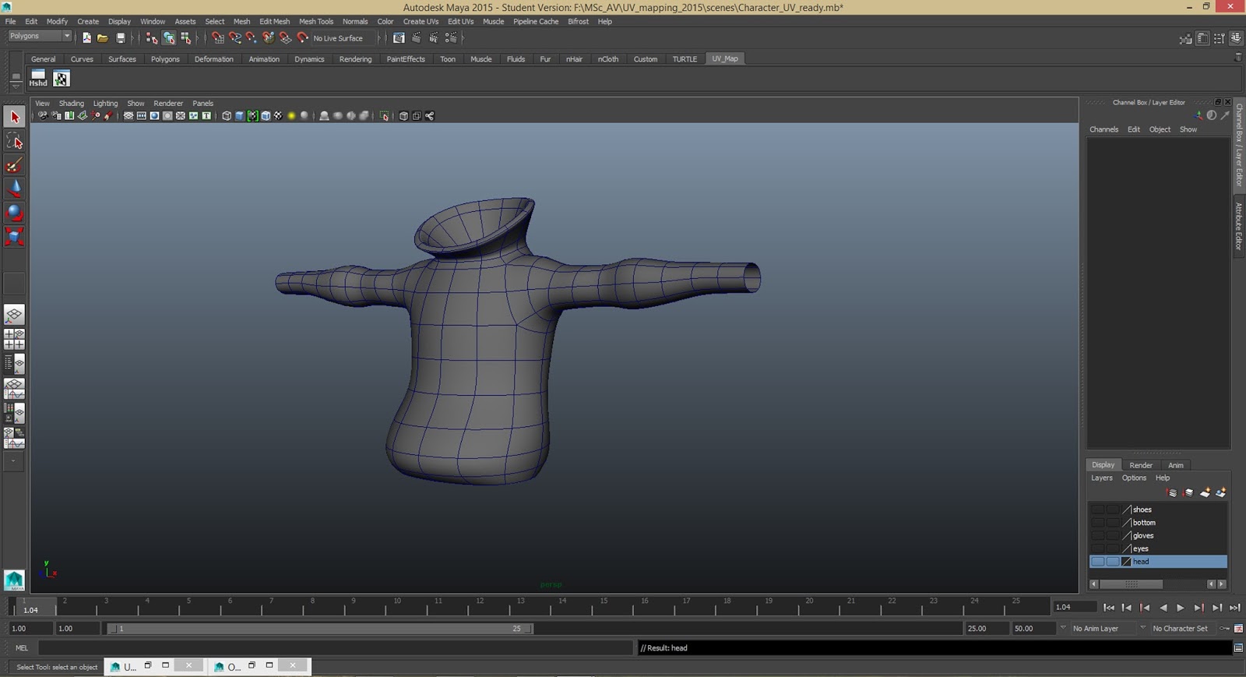This screenshot has height=677, width=1246.
Task: Select the Lasso selection tool
Action: (x=14, y=141)
